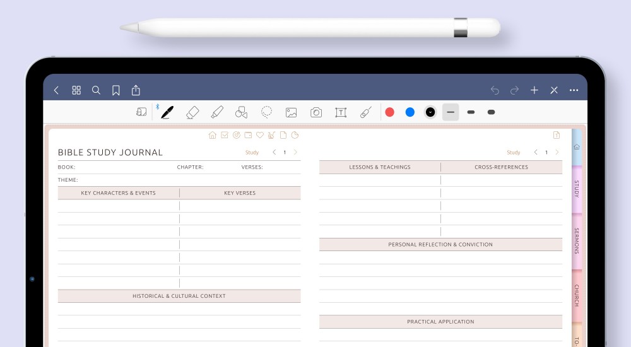Toggle the read-only zoom window mode icon
Image resolution: width=631 pixels, height=347 pixels.
pos(141,112)
